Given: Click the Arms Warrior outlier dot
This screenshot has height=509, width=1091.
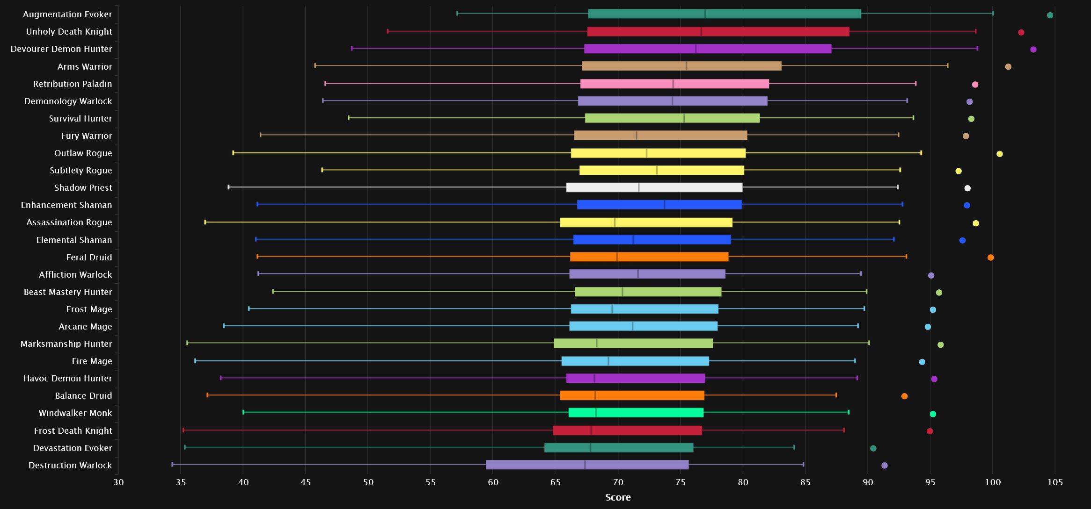Looking at the screenshot, I should [1008, 67].
